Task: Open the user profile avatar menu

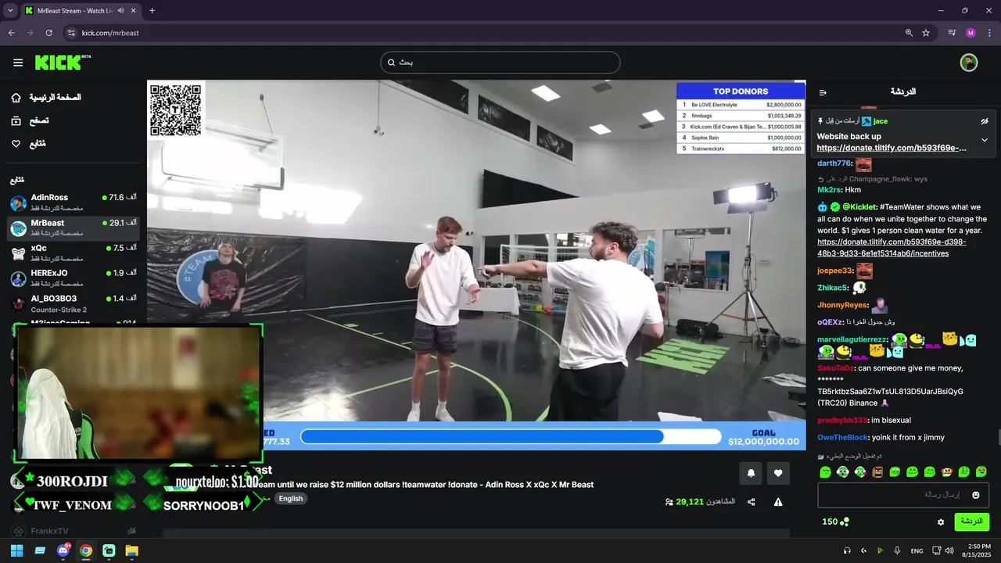Action: coord(969,63)
